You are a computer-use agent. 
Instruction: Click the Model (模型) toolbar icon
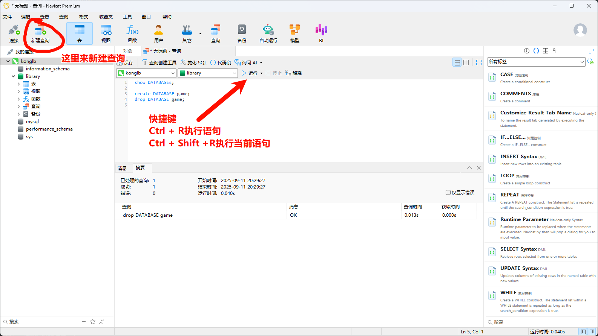pyautogui.click(x=294, y=33)
